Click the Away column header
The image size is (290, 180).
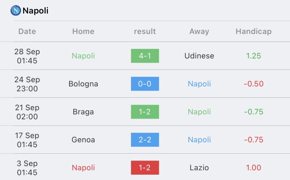tap(199, 32)
